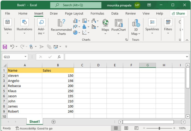Select cell B5 containing 250
This screenshot has width=191, height=131.
click(x=58, y=91)
